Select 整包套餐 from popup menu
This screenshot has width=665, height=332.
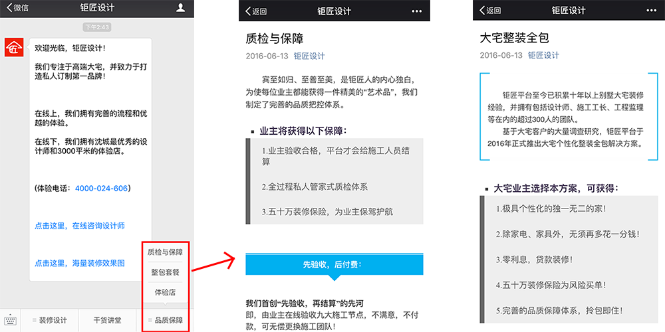pyautogui.click(x=165, y=272)
